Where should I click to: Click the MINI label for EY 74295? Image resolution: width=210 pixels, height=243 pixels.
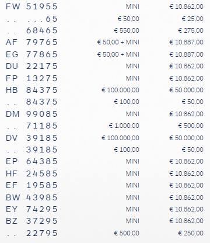click(132, 209)
